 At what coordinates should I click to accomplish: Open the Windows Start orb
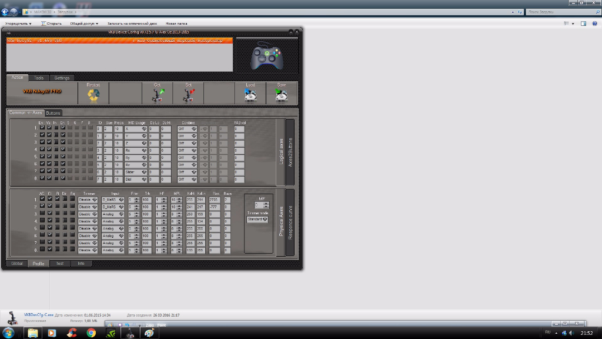pyautogui.click(x=8, y=333)
